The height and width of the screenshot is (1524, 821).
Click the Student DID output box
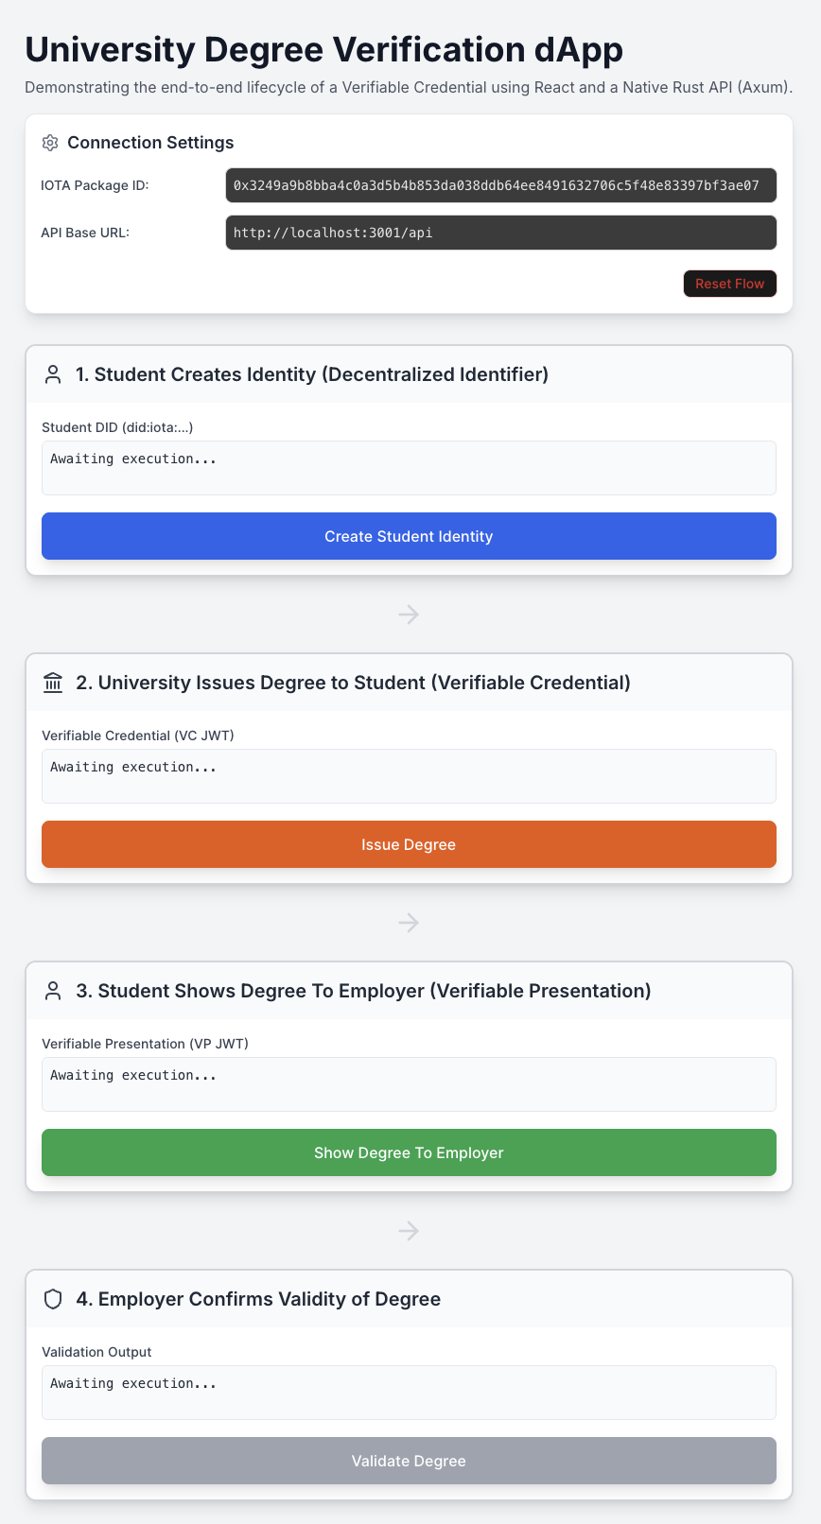coord(409,468)
